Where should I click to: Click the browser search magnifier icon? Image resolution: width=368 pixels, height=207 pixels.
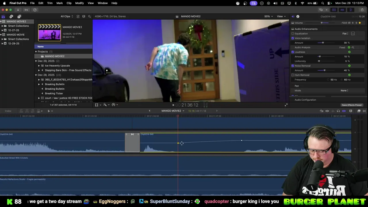tap(89, 16)
